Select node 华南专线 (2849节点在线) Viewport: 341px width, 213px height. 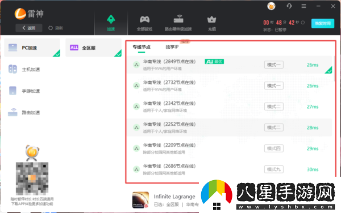click(230, 65)
